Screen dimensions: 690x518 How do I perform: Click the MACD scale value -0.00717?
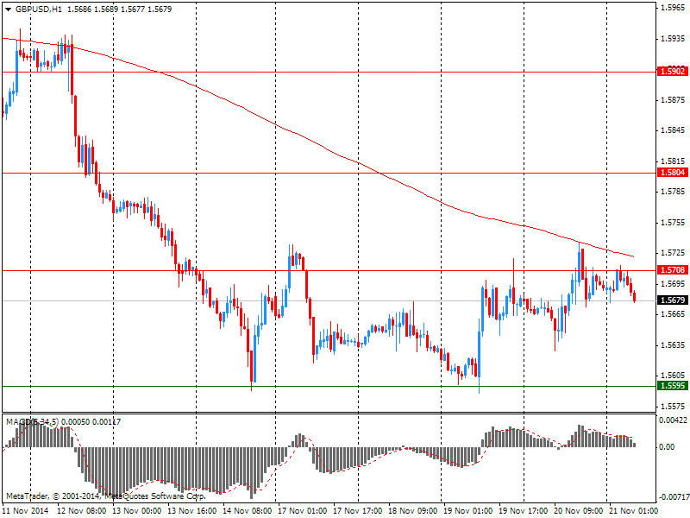tap(673, 497)
